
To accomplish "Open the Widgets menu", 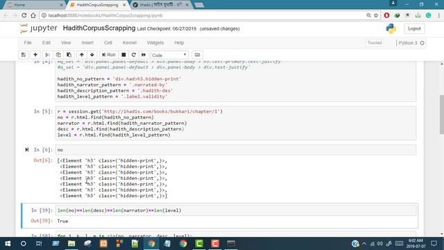I will point(155,43).
